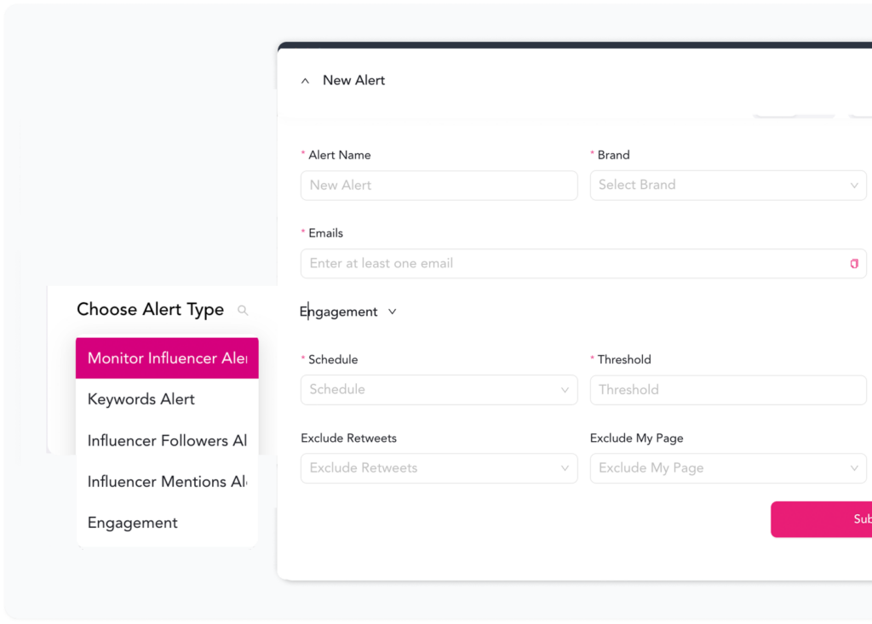
Task: Open the Exclude Retweets dropdown
Action: click(x=439, y=467)
